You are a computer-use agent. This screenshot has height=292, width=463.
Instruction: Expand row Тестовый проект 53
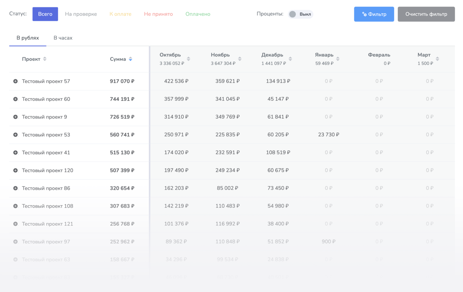coord(15,135)
